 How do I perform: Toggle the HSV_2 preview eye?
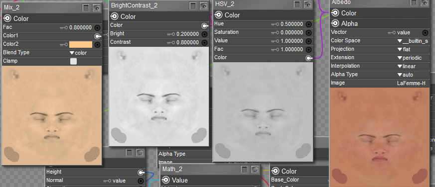307,4
